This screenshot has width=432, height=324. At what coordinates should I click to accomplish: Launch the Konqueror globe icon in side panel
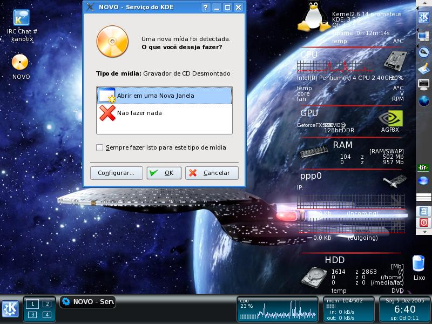point(424,101)
